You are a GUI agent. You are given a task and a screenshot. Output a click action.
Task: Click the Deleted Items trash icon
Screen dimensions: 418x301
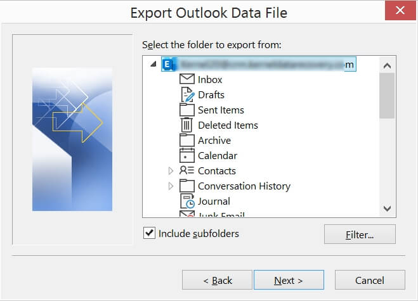coord(186,125)
